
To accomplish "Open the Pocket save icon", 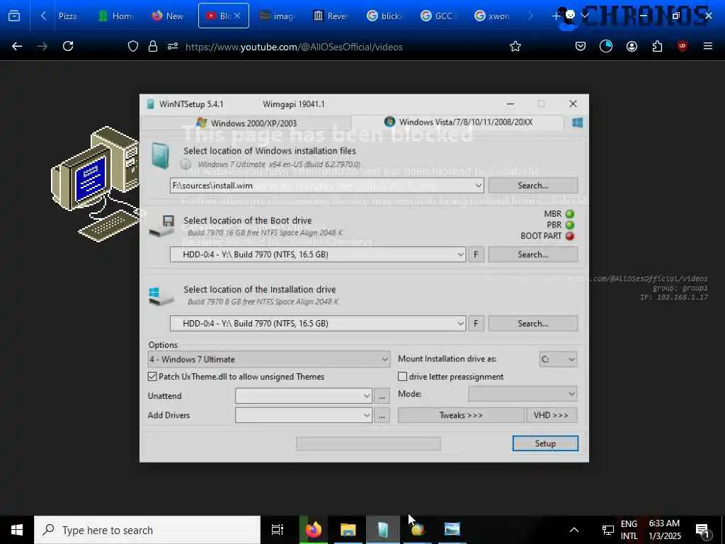I will [581, 46].
